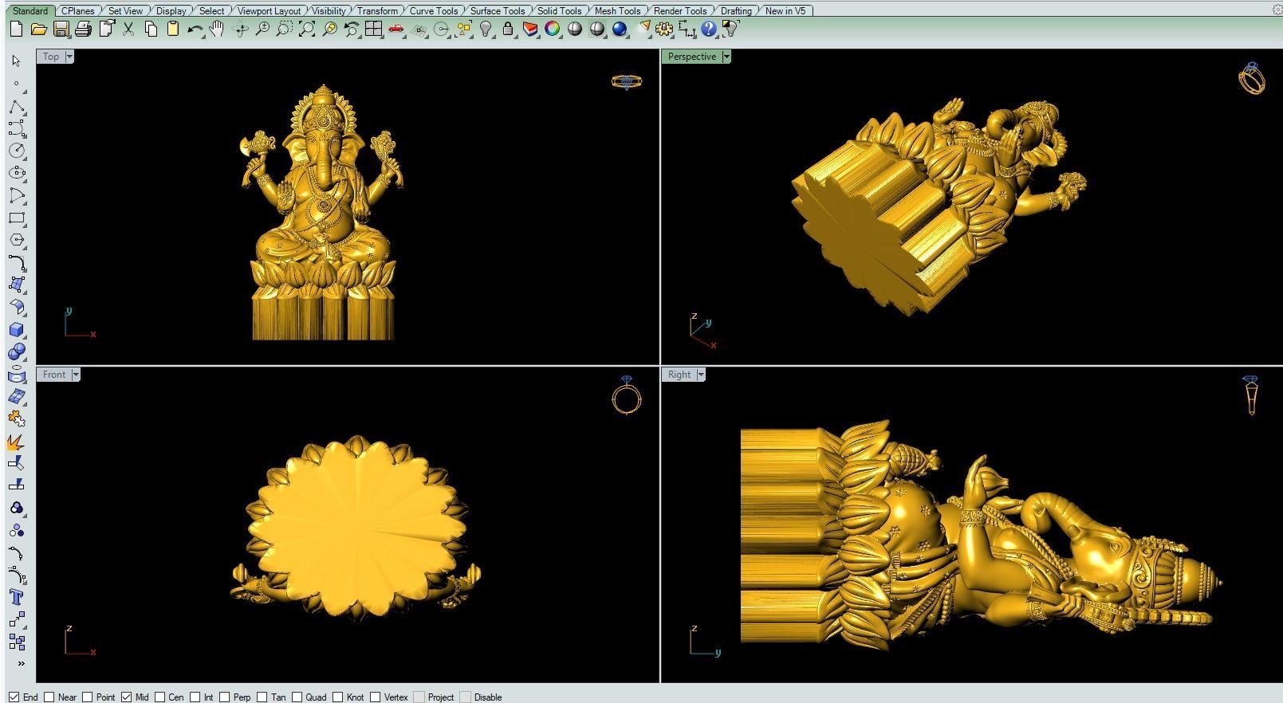Click the Paste clipboard icon
Screen dimensions: 1283x703
[172, 29]
